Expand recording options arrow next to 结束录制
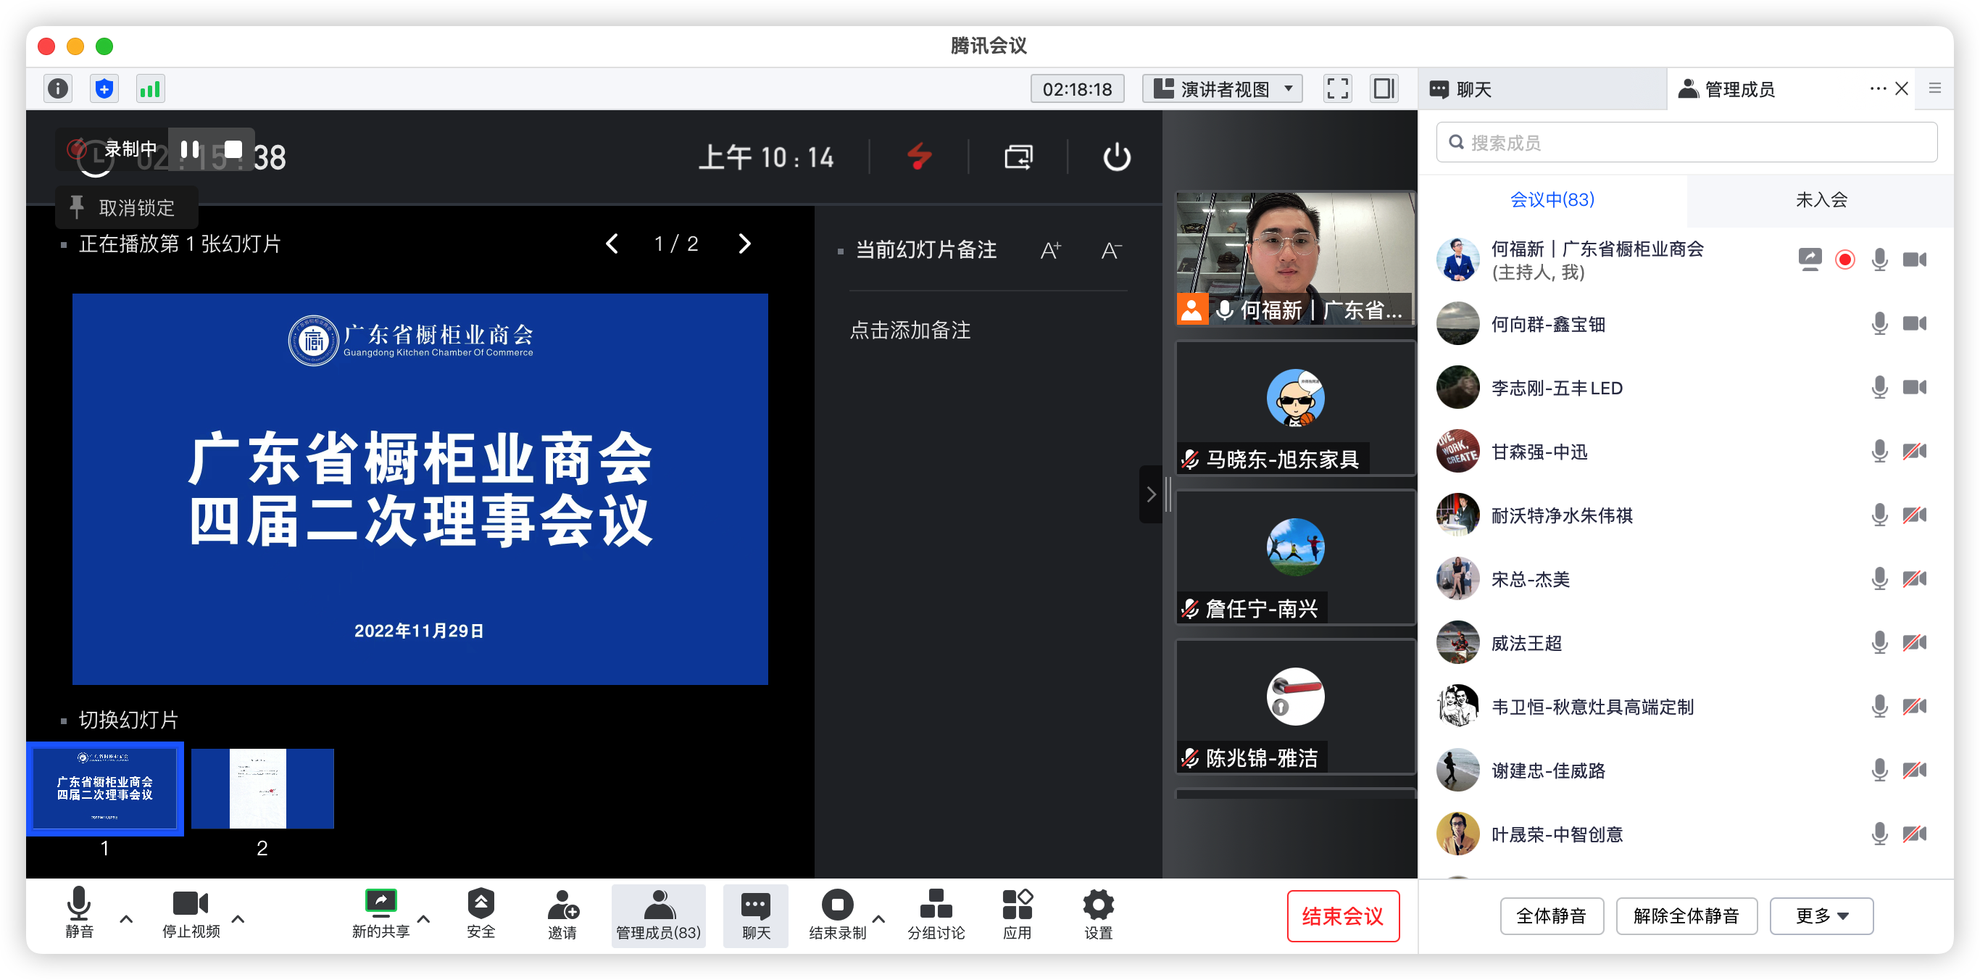The width and height of the screenshot is (1980, 980). click(x=878, y=918)
